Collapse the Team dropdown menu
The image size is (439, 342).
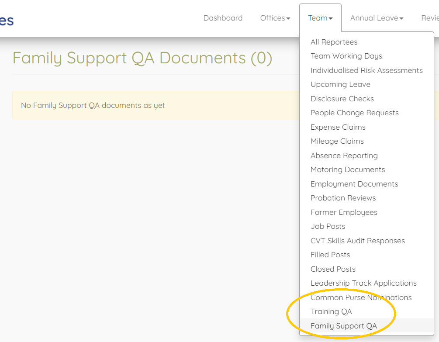tap(320, 18)
